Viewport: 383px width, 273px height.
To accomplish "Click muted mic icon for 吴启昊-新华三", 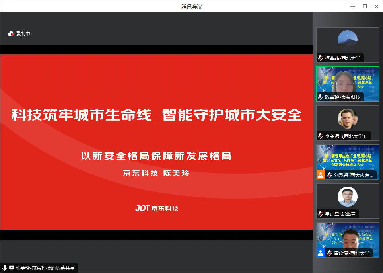I will [x=320, y=214].
